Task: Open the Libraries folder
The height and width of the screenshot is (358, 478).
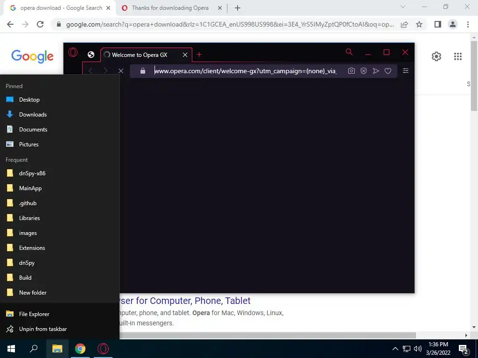Action: click(x=60, y=218)
